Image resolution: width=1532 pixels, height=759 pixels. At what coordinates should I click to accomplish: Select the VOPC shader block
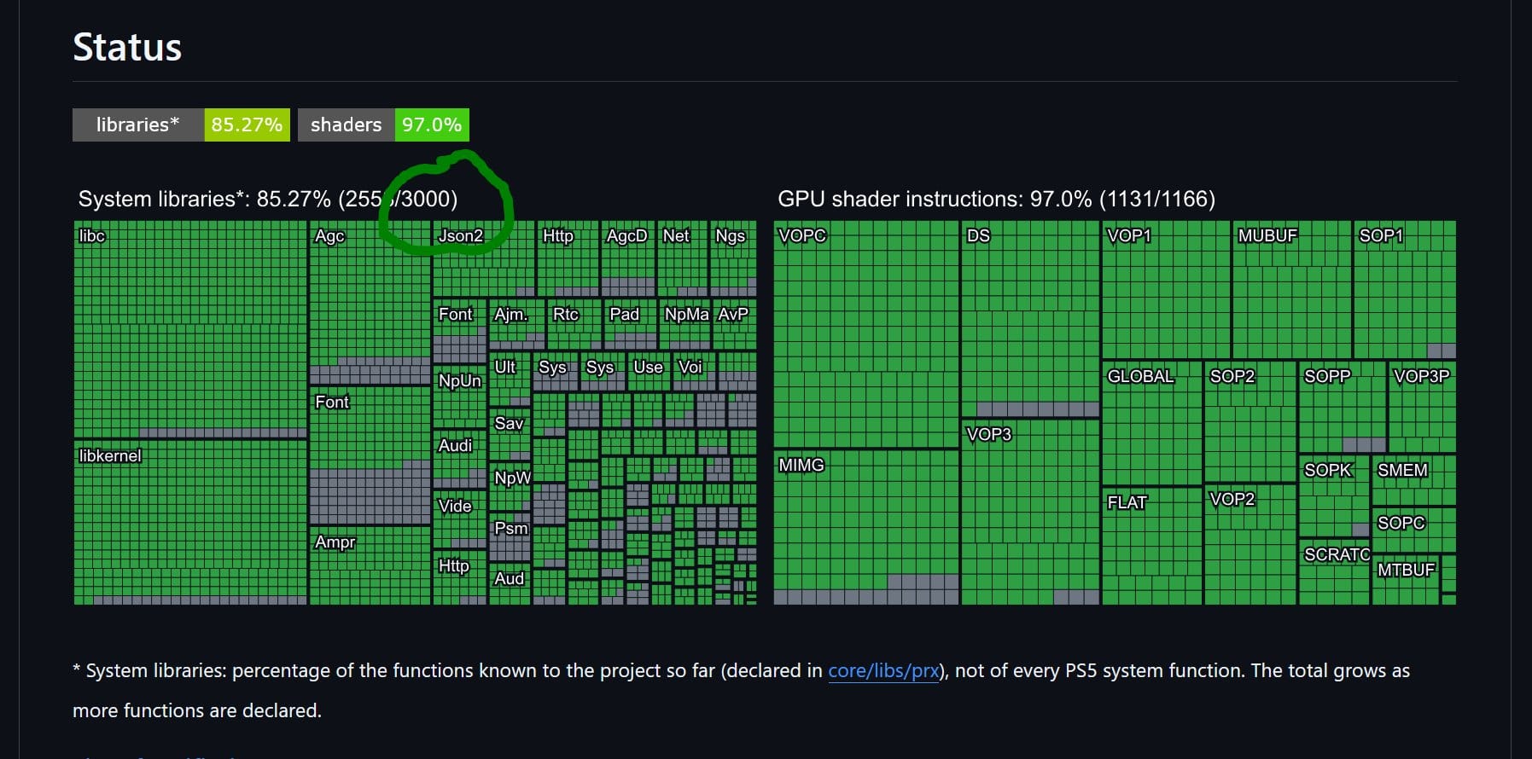(x=866, y=333)
